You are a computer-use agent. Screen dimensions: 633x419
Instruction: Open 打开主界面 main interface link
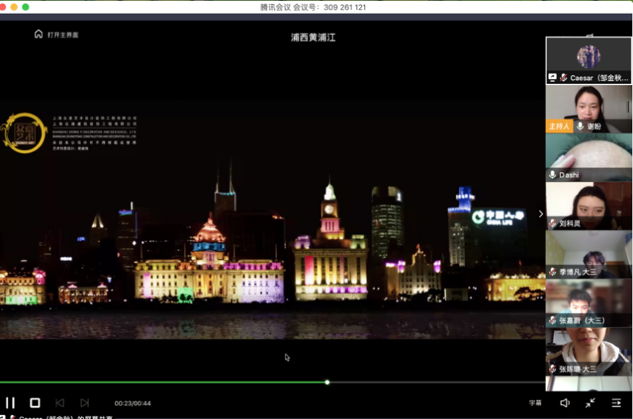click(x=63, y=35)
